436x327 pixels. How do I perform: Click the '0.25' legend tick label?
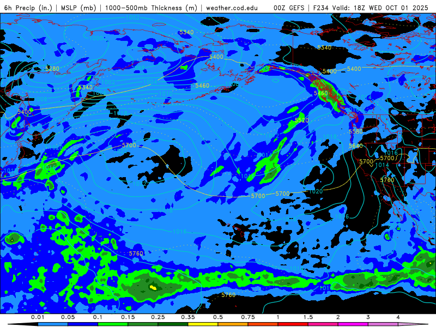[x=158, y=317]
